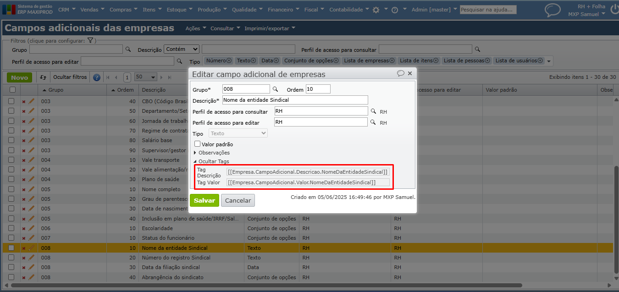Expand the Observações section in dialog
This screenshot has height=292, width=619.
pyautogui.click(x=212, y=153)
